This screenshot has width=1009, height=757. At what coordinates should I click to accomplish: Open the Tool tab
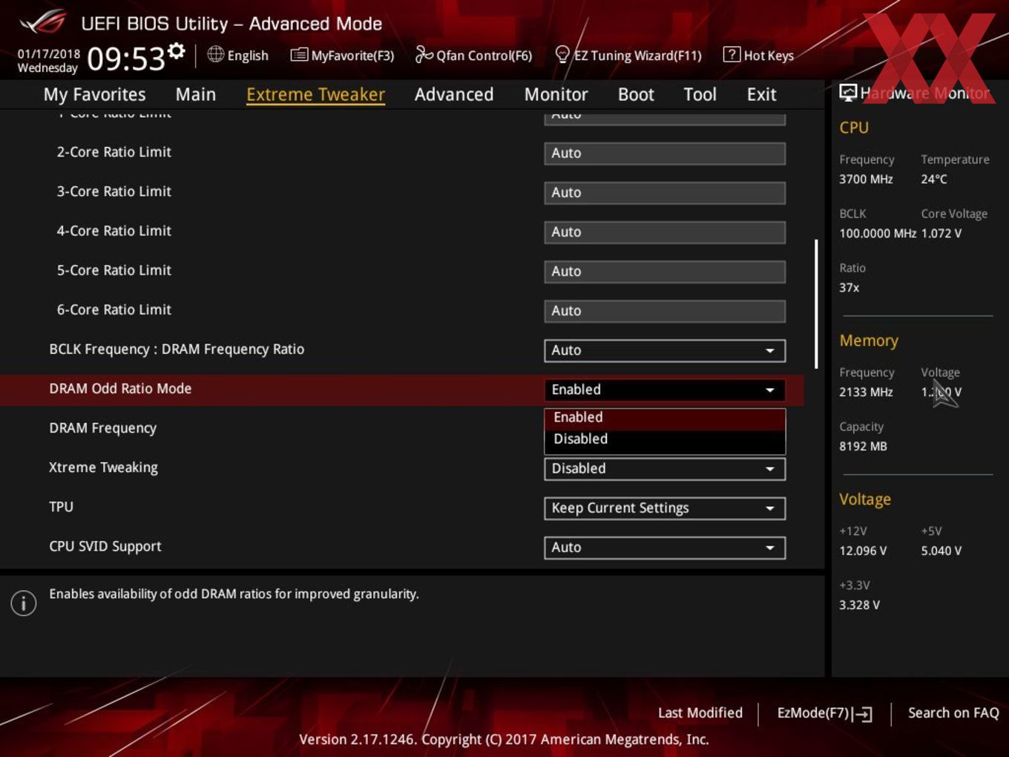(700, 94)
